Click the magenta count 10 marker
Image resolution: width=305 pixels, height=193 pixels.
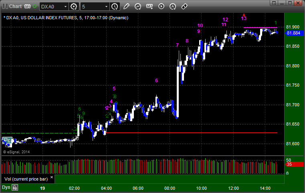tap(200, 26)
